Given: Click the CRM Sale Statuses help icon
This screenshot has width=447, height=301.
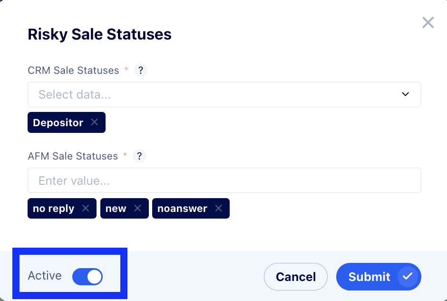Looking at the screenshot, I should coord(140,70).
